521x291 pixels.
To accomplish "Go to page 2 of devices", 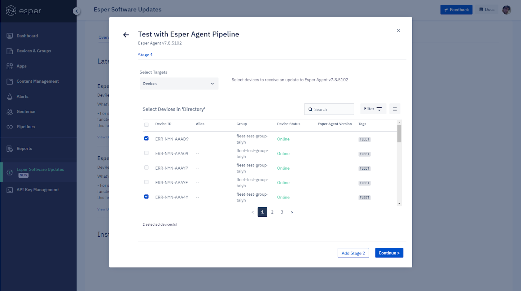I will (x=272, y=212).
